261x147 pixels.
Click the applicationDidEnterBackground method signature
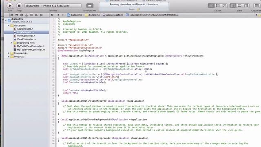(102, 120)
